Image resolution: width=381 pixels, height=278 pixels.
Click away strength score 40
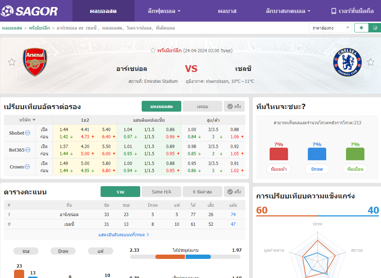pyautogui.click(x=373, y=210)
